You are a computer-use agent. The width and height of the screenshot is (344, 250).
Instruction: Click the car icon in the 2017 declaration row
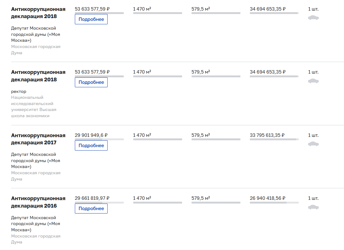click(313, 144)
